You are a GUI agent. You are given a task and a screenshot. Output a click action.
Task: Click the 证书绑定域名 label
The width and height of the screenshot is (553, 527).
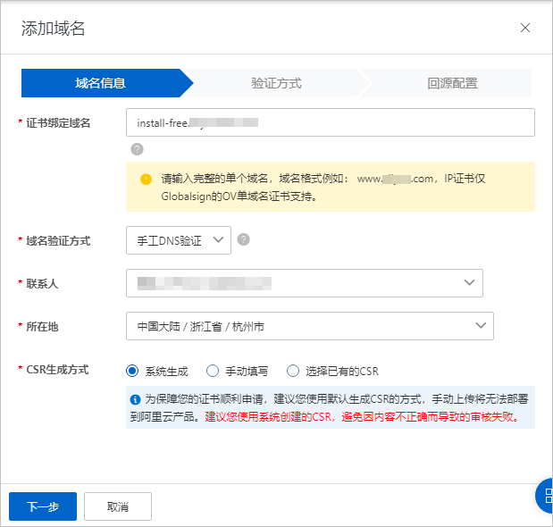click(x=58, y=122)
